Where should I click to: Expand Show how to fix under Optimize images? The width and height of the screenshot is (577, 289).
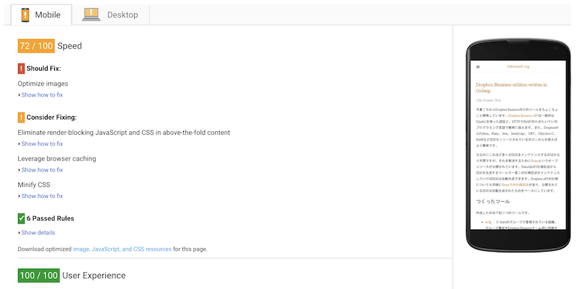point(42,94)
